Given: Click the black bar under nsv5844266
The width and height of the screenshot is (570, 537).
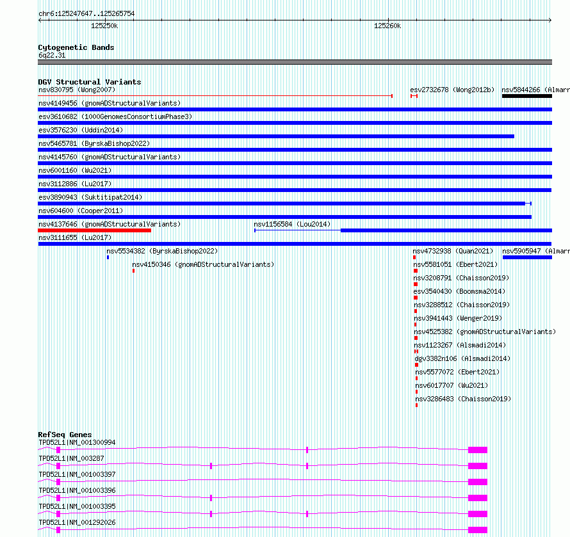Looking at the screenshot, I should (527, 96).
